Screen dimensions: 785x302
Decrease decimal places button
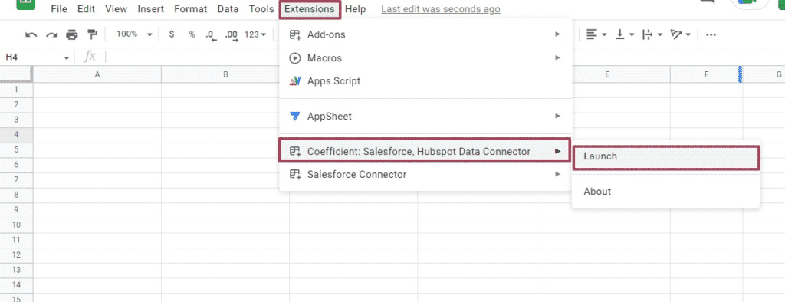(211, 34)
